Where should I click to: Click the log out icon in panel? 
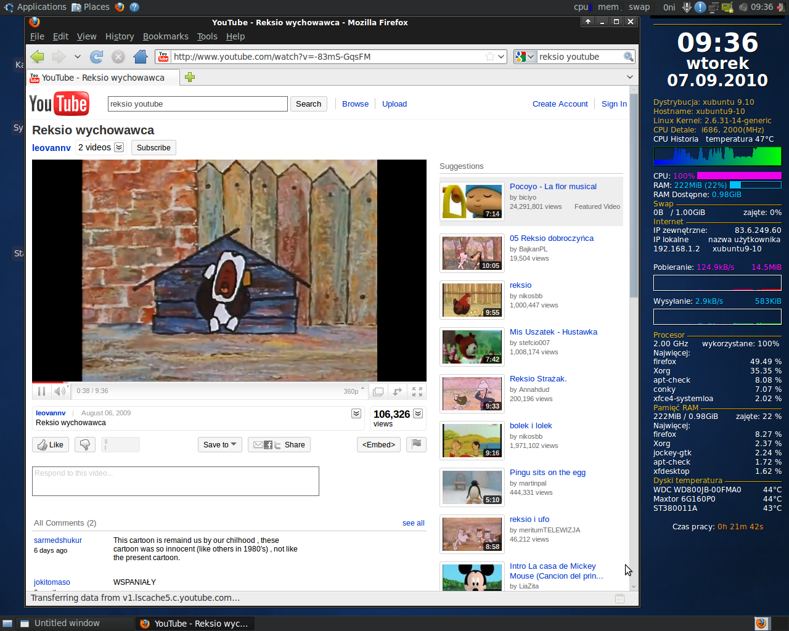(781, 7)
